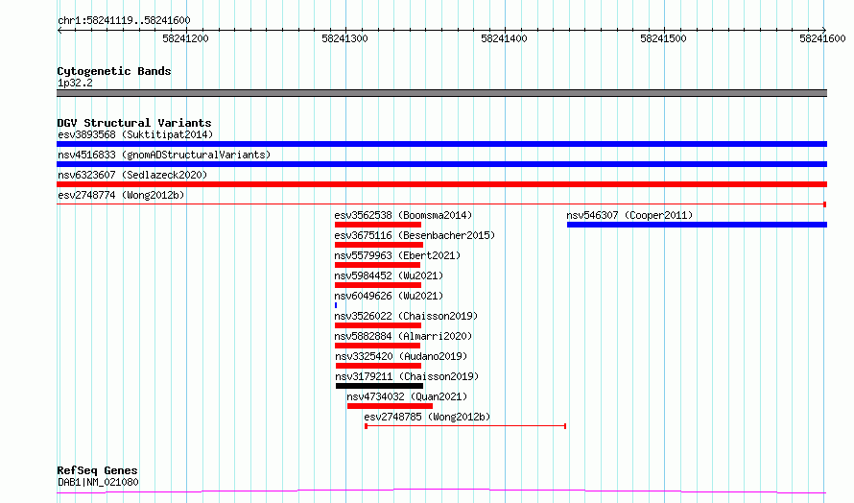Select the blue bar for nsv546307

[698, 225]
